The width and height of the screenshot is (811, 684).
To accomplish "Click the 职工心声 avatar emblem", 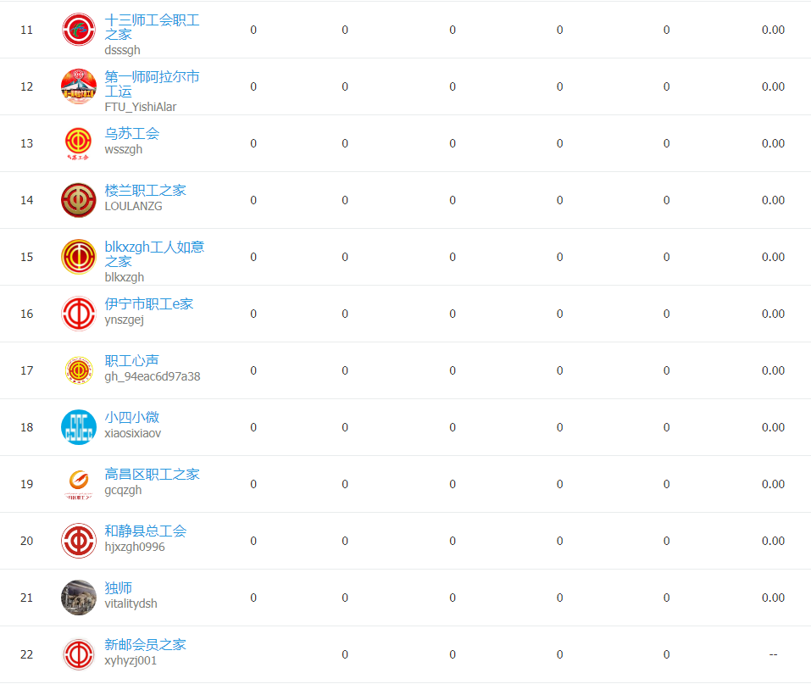I will 79,370.
